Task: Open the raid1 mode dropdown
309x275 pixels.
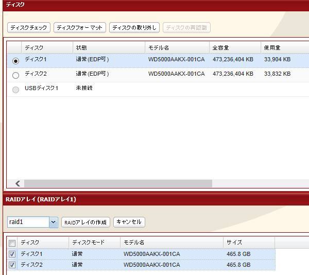Action: pyautogui.click(x=54, y=222)
